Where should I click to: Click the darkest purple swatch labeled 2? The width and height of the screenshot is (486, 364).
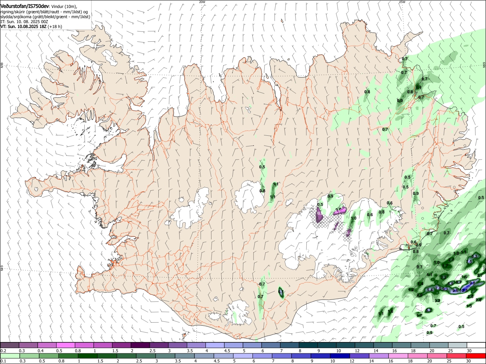[140, 345]
